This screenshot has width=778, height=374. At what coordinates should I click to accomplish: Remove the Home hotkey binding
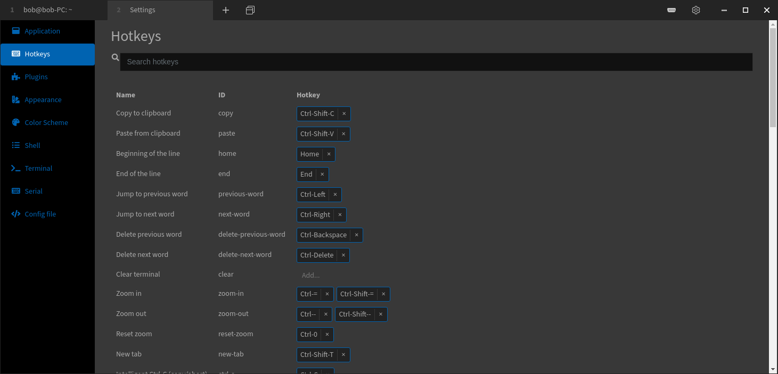[330, 154]
